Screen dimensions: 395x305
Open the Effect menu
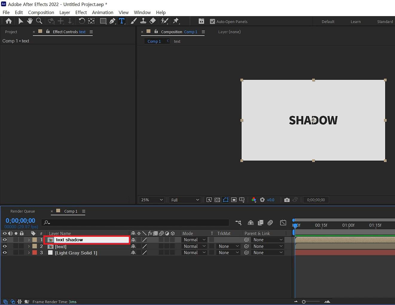click(x=81, y=12)
